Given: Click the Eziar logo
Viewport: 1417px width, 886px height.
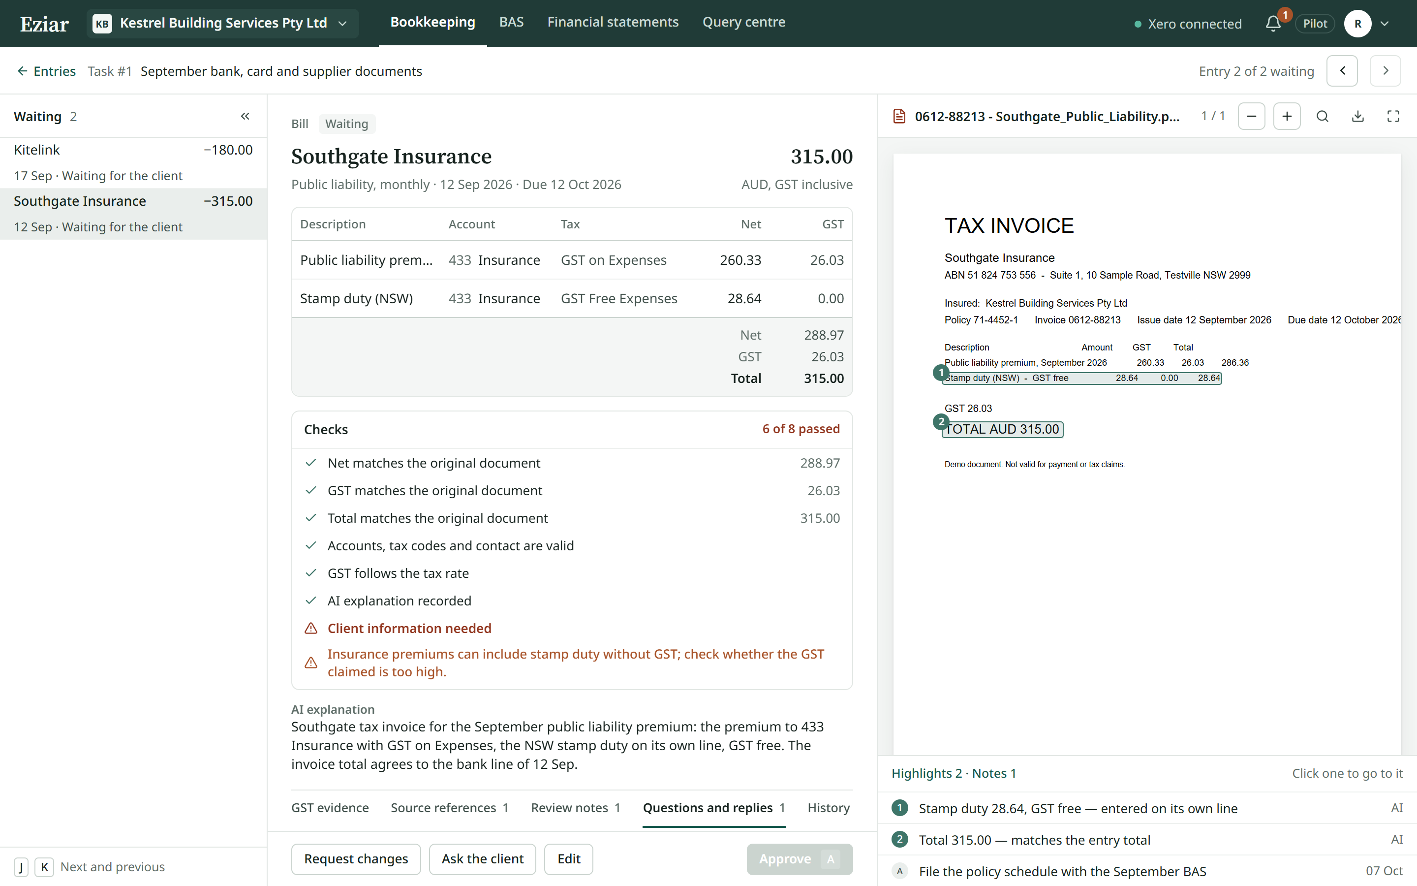Looking at the screenshot, I should point(44,24).
